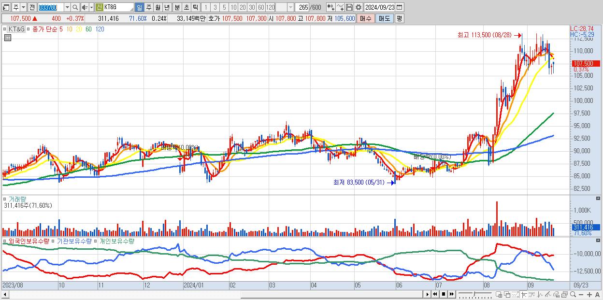Screen dimensions: 603x300
Task: Click the green 신 badge next to KT&G
Action: (x=99, y=7)
